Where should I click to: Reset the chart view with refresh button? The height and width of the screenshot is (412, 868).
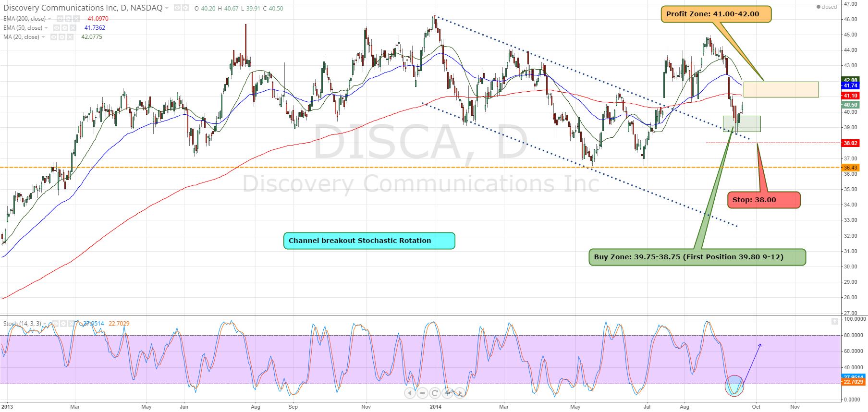[435, 393]
